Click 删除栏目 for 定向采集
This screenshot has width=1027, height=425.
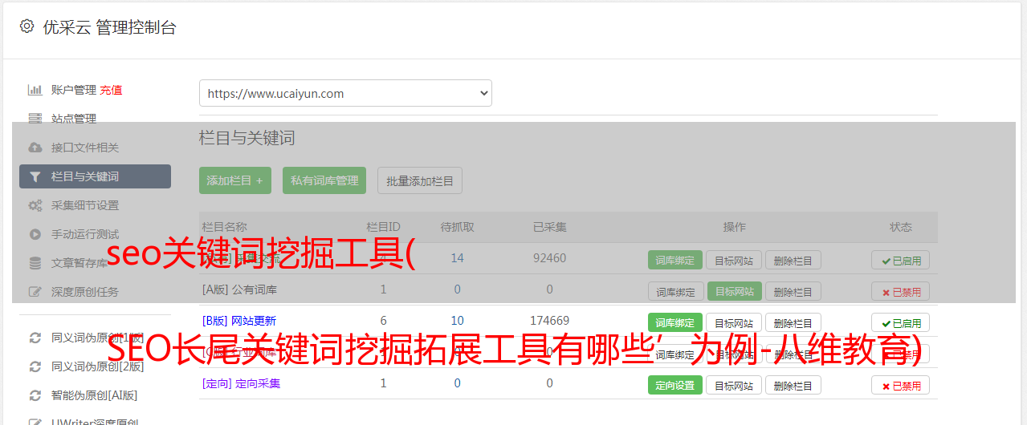tap(793, 385)
